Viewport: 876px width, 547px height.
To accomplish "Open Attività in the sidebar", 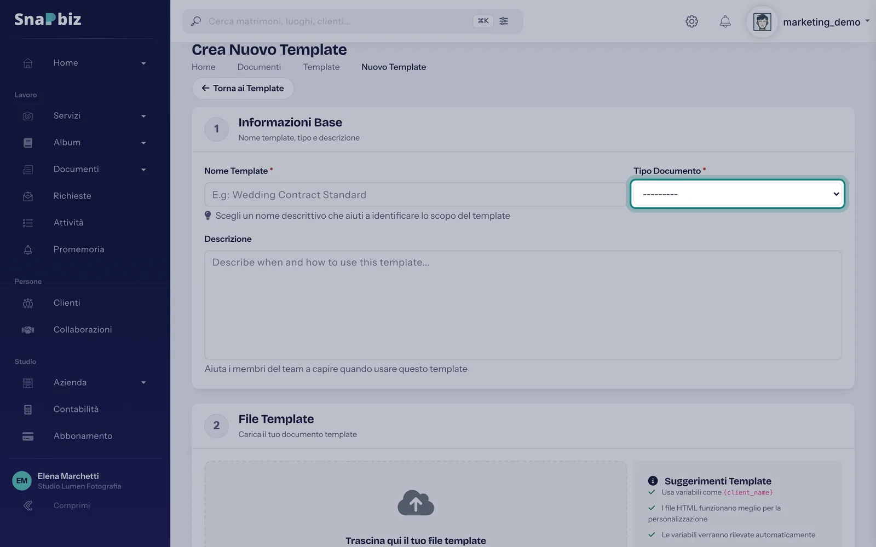I will point(68,223).
